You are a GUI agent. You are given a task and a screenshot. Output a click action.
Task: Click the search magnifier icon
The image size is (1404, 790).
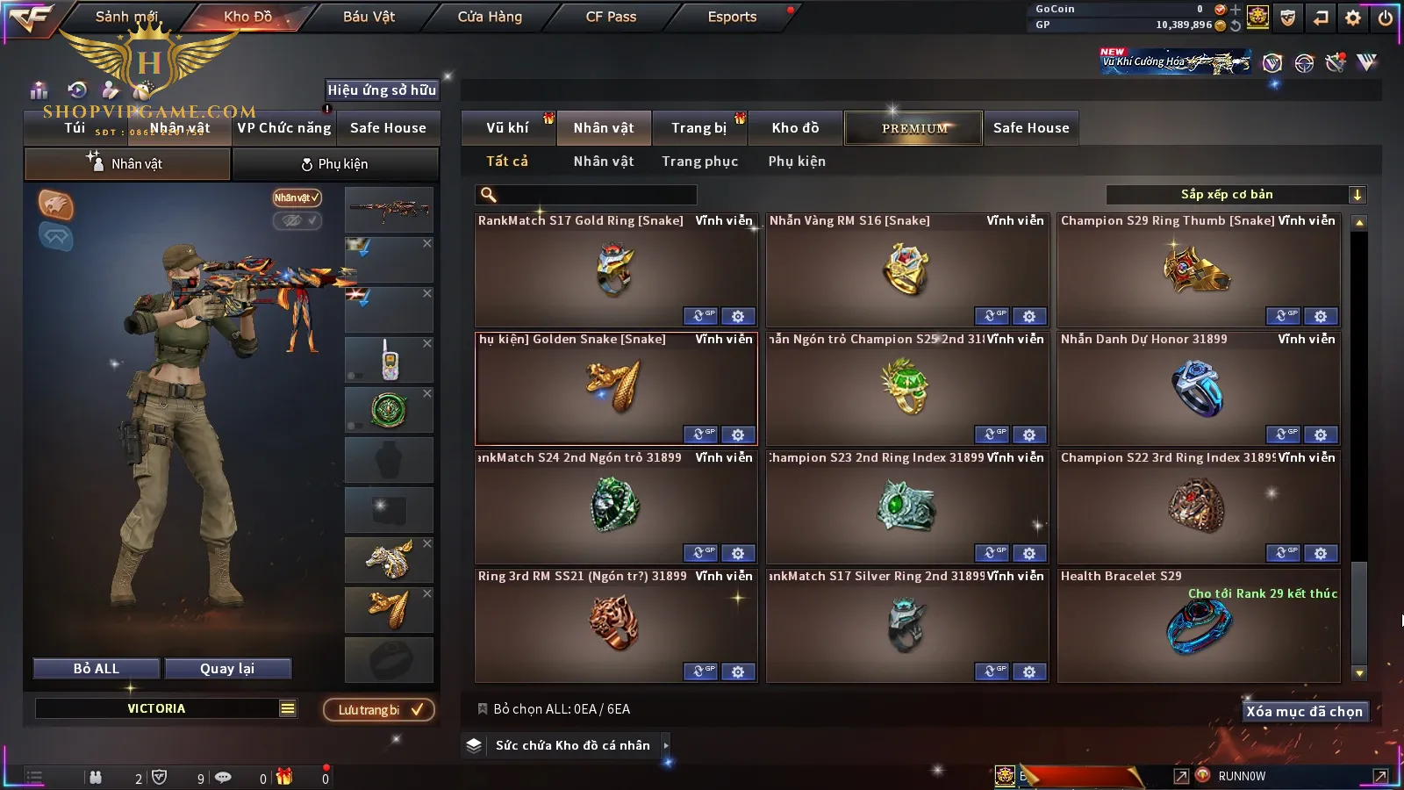(489, 195)
